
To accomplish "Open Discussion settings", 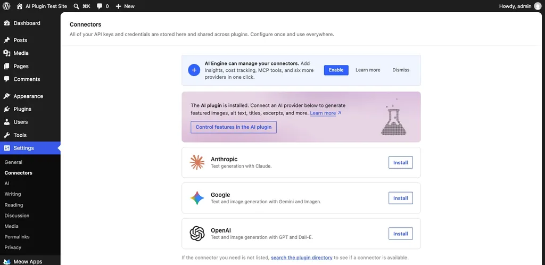I will (16, 216).
